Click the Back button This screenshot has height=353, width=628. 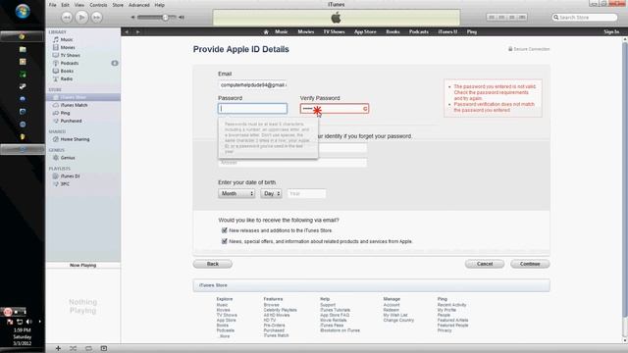click(x=213, y=264)
